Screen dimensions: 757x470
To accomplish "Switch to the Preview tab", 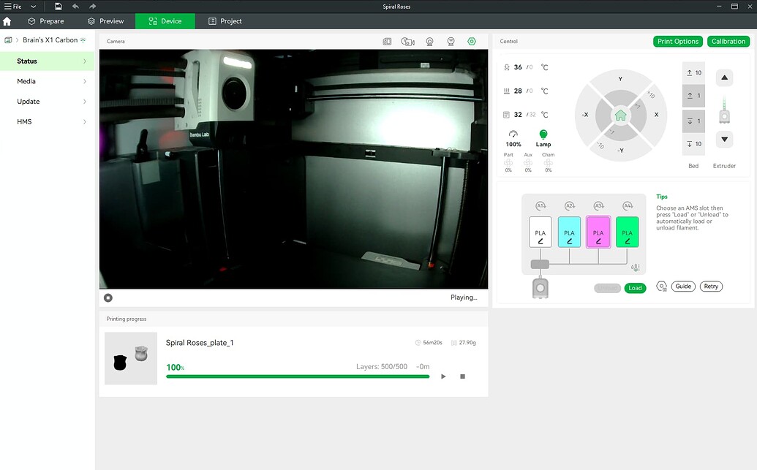I will pos(106,21).
